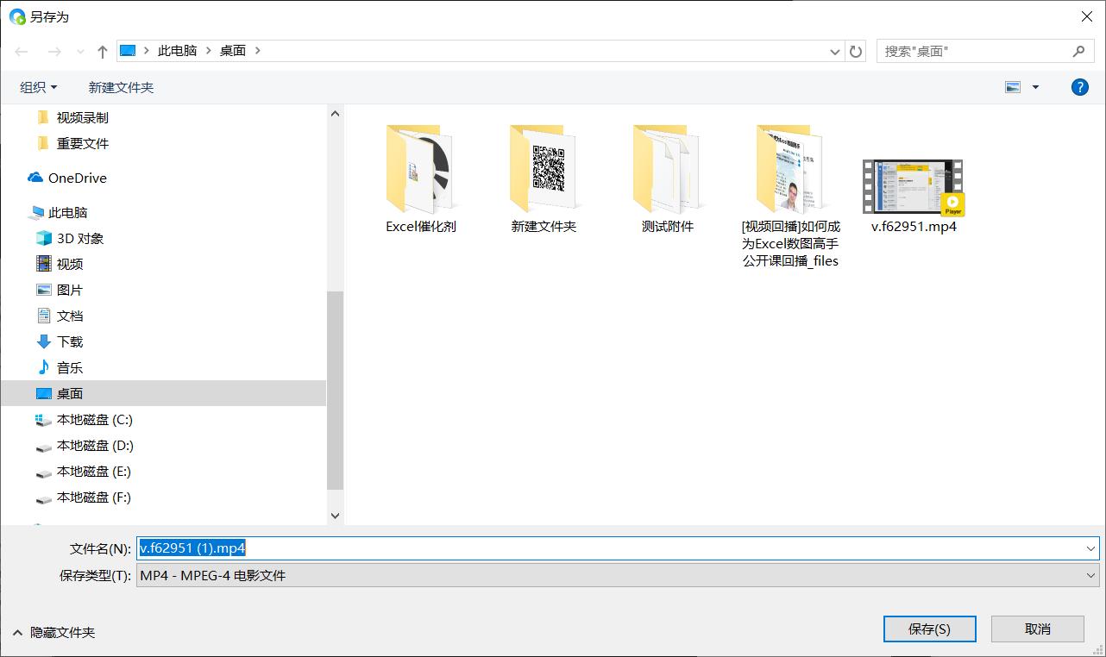
Task: Click the 保存 save button
Action: [x=929, y=629]
